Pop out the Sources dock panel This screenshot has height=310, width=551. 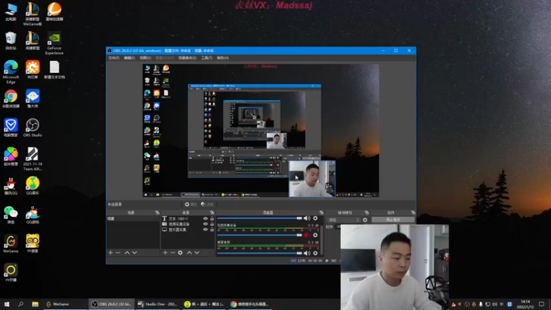click(212, 213)
